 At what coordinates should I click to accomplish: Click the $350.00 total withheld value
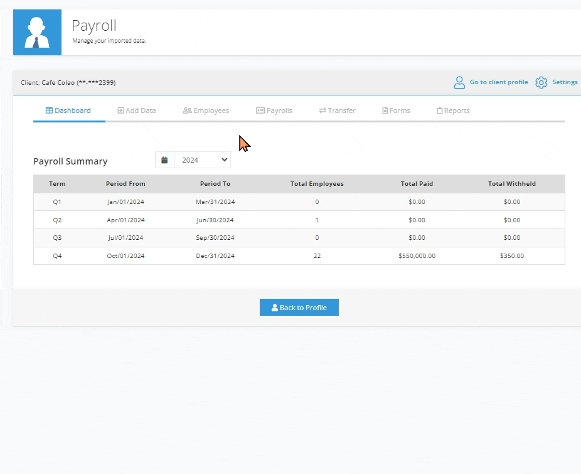[x=512, y=256]
